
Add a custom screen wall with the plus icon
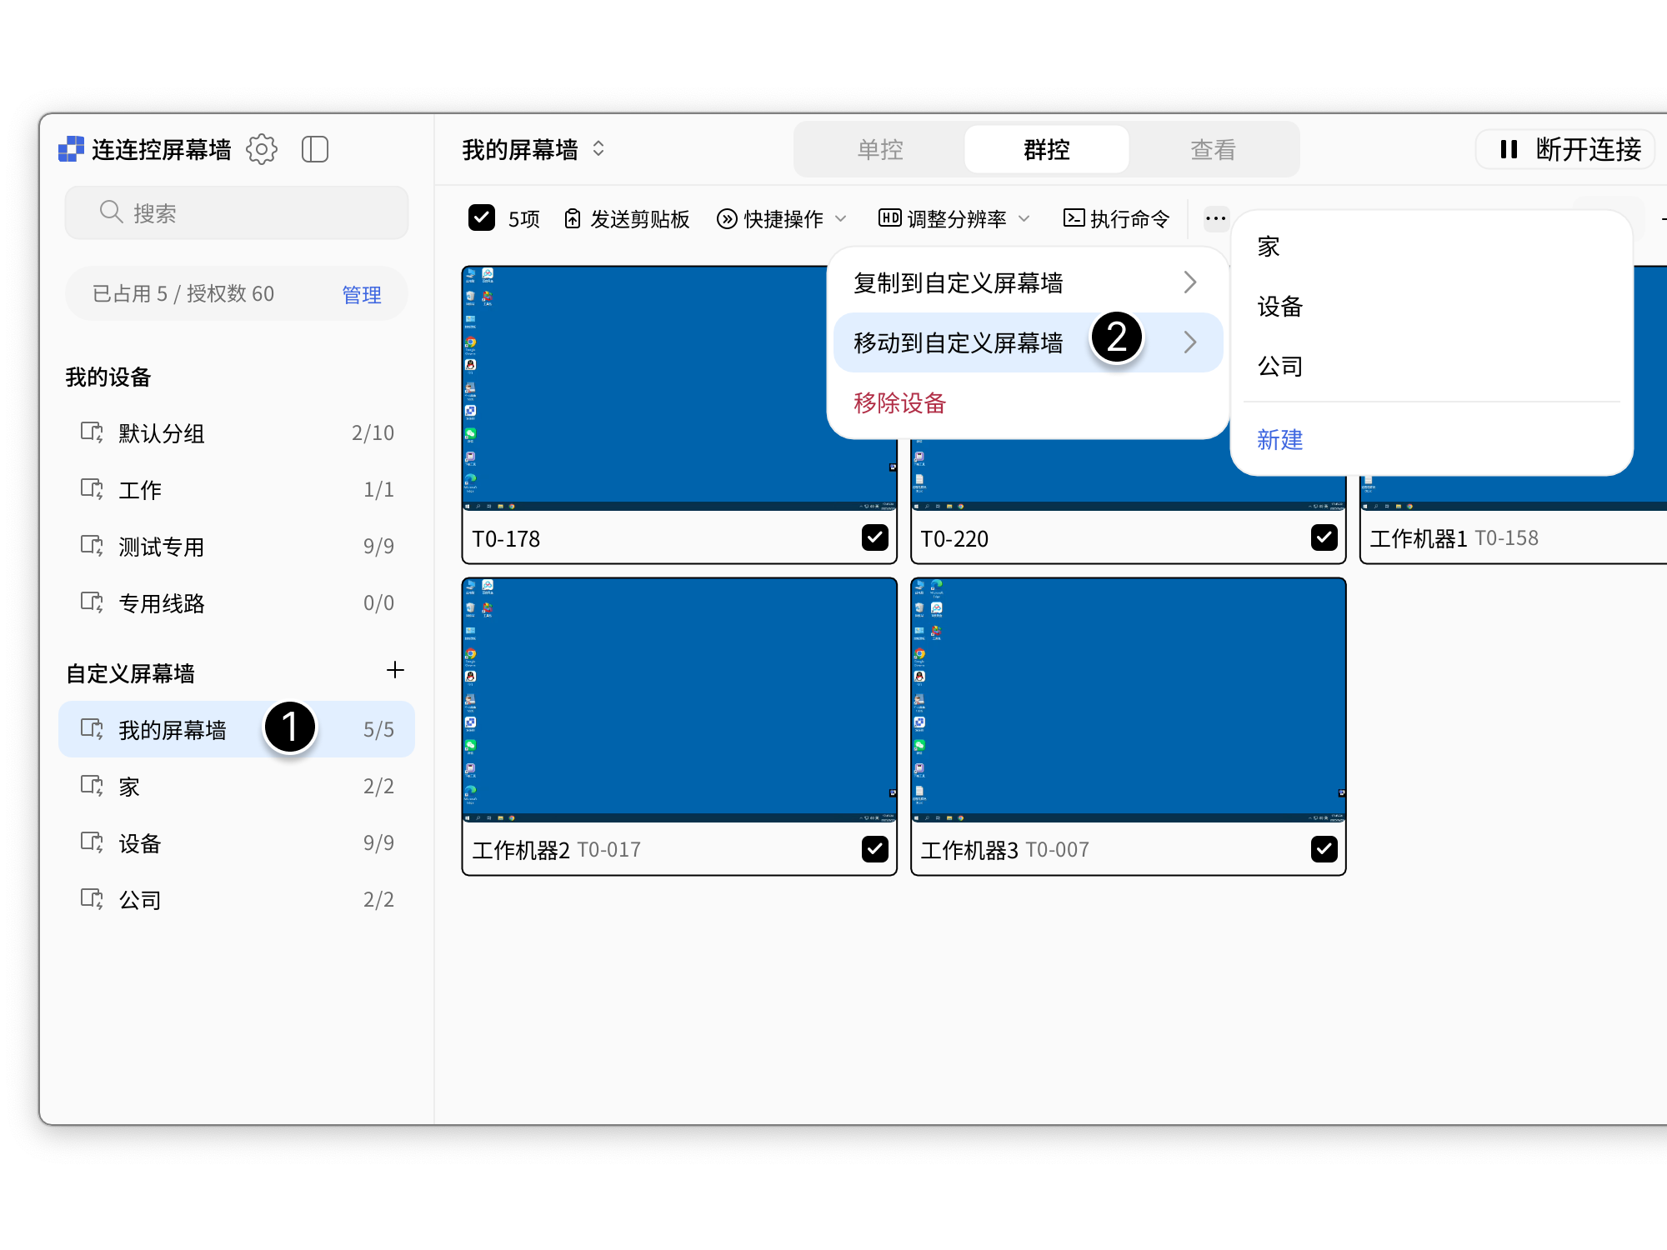tap(395, 670)
